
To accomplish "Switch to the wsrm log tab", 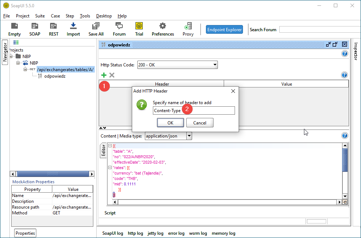I will point(198,233).
